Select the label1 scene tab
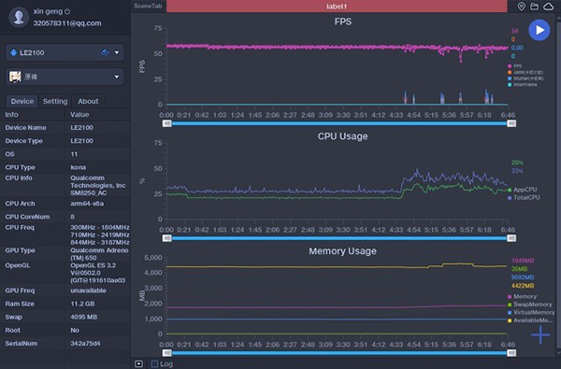The height and width of the screenshot is (369, 561). pos(337,7)
